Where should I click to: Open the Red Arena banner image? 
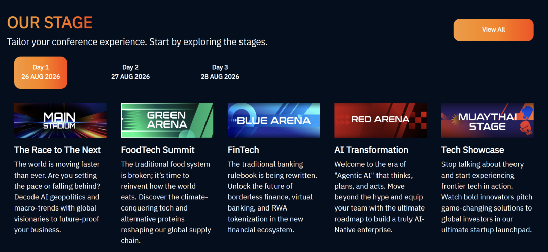tap(381, 120)
